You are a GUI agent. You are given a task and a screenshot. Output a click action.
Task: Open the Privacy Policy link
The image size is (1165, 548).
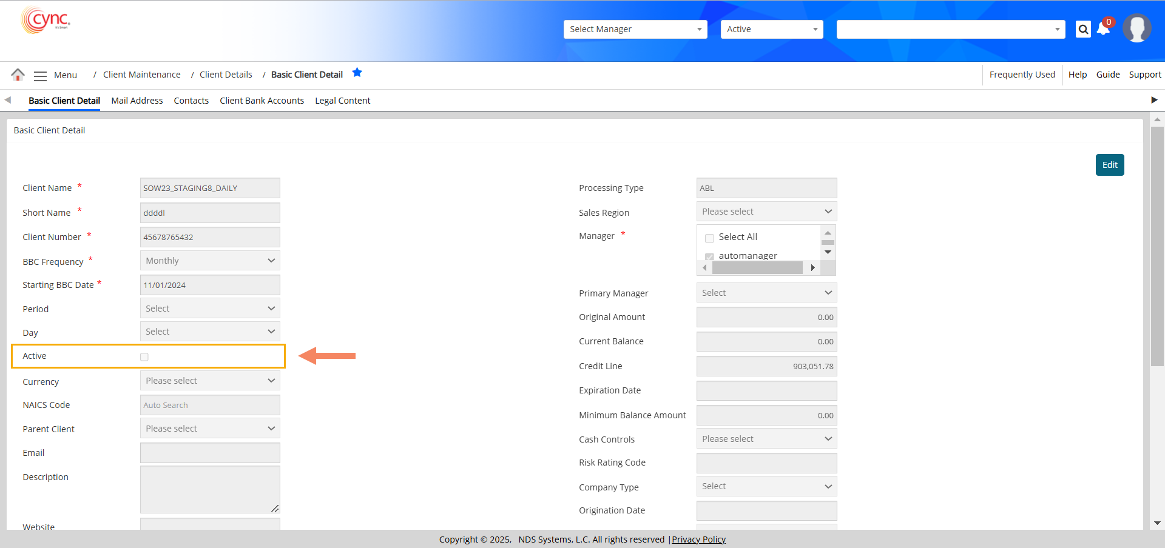(698, 540)
